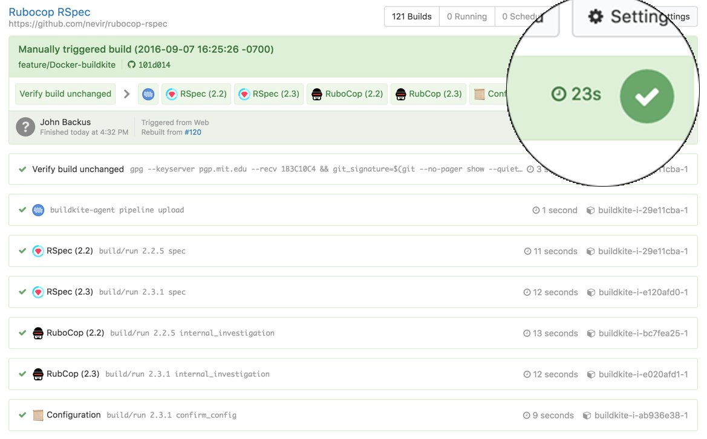Click the RubCop (2.3) pill robot icon
The image size is (707, 439).
(x=401, y=94)
